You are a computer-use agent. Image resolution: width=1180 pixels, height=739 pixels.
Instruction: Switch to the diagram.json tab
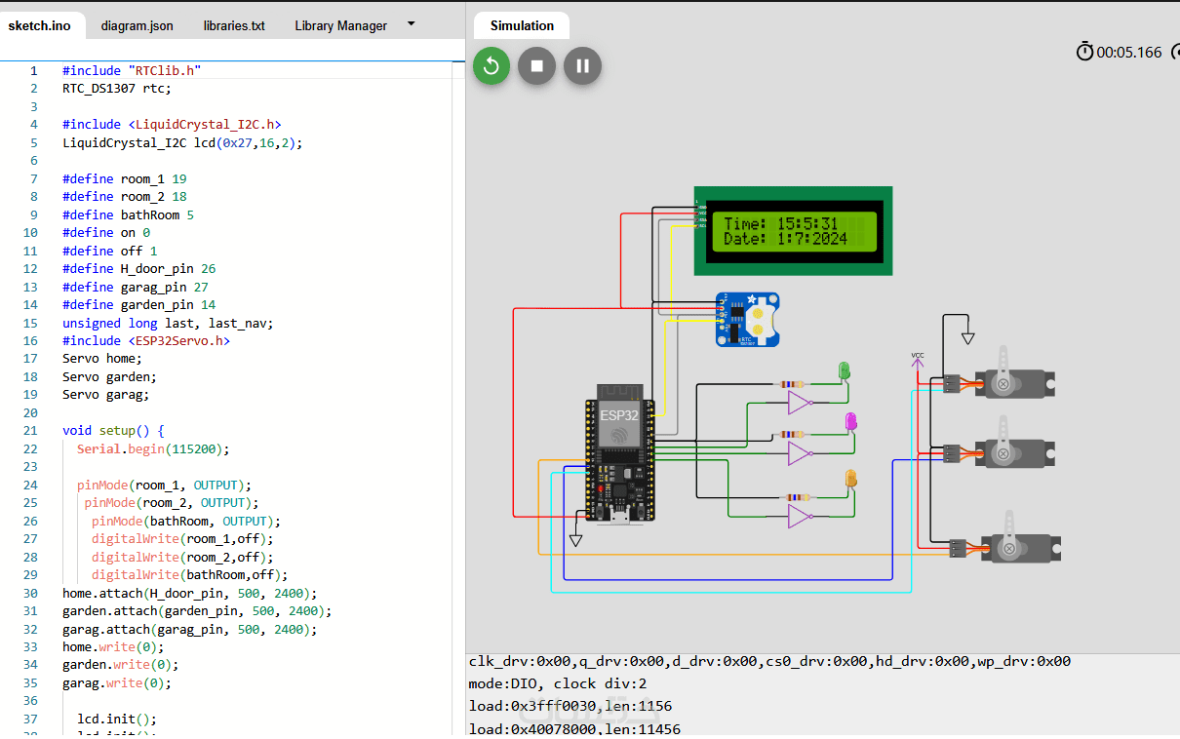click(137, 26)
